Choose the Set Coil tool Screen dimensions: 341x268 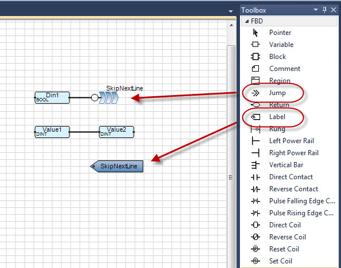click(281, 261)
